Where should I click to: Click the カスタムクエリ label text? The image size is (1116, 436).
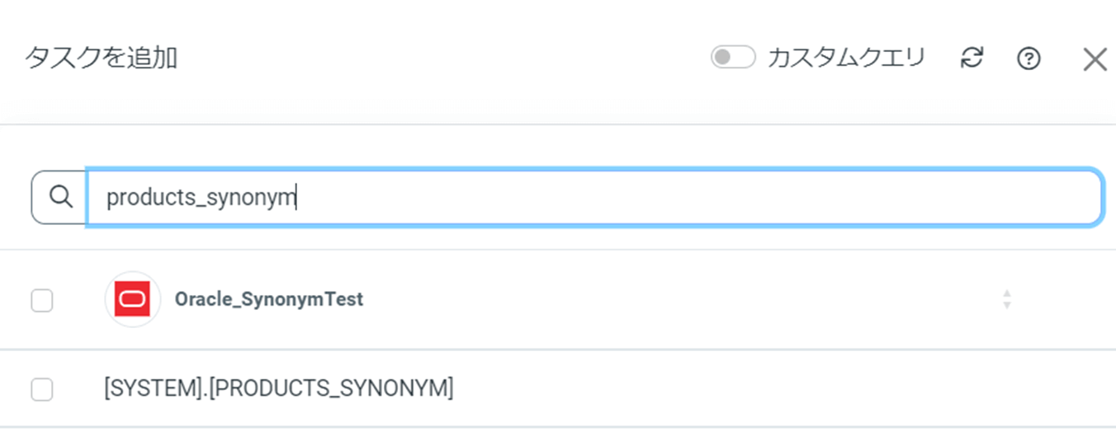pyautogui.click(x=845, y=58)
